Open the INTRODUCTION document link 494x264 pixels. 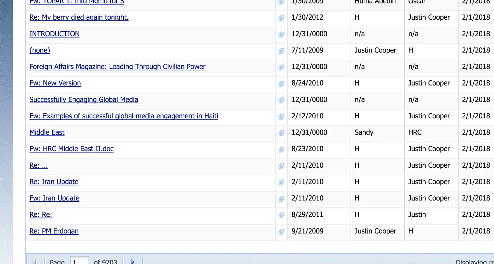pyautogui.click(x=54, y=34)
